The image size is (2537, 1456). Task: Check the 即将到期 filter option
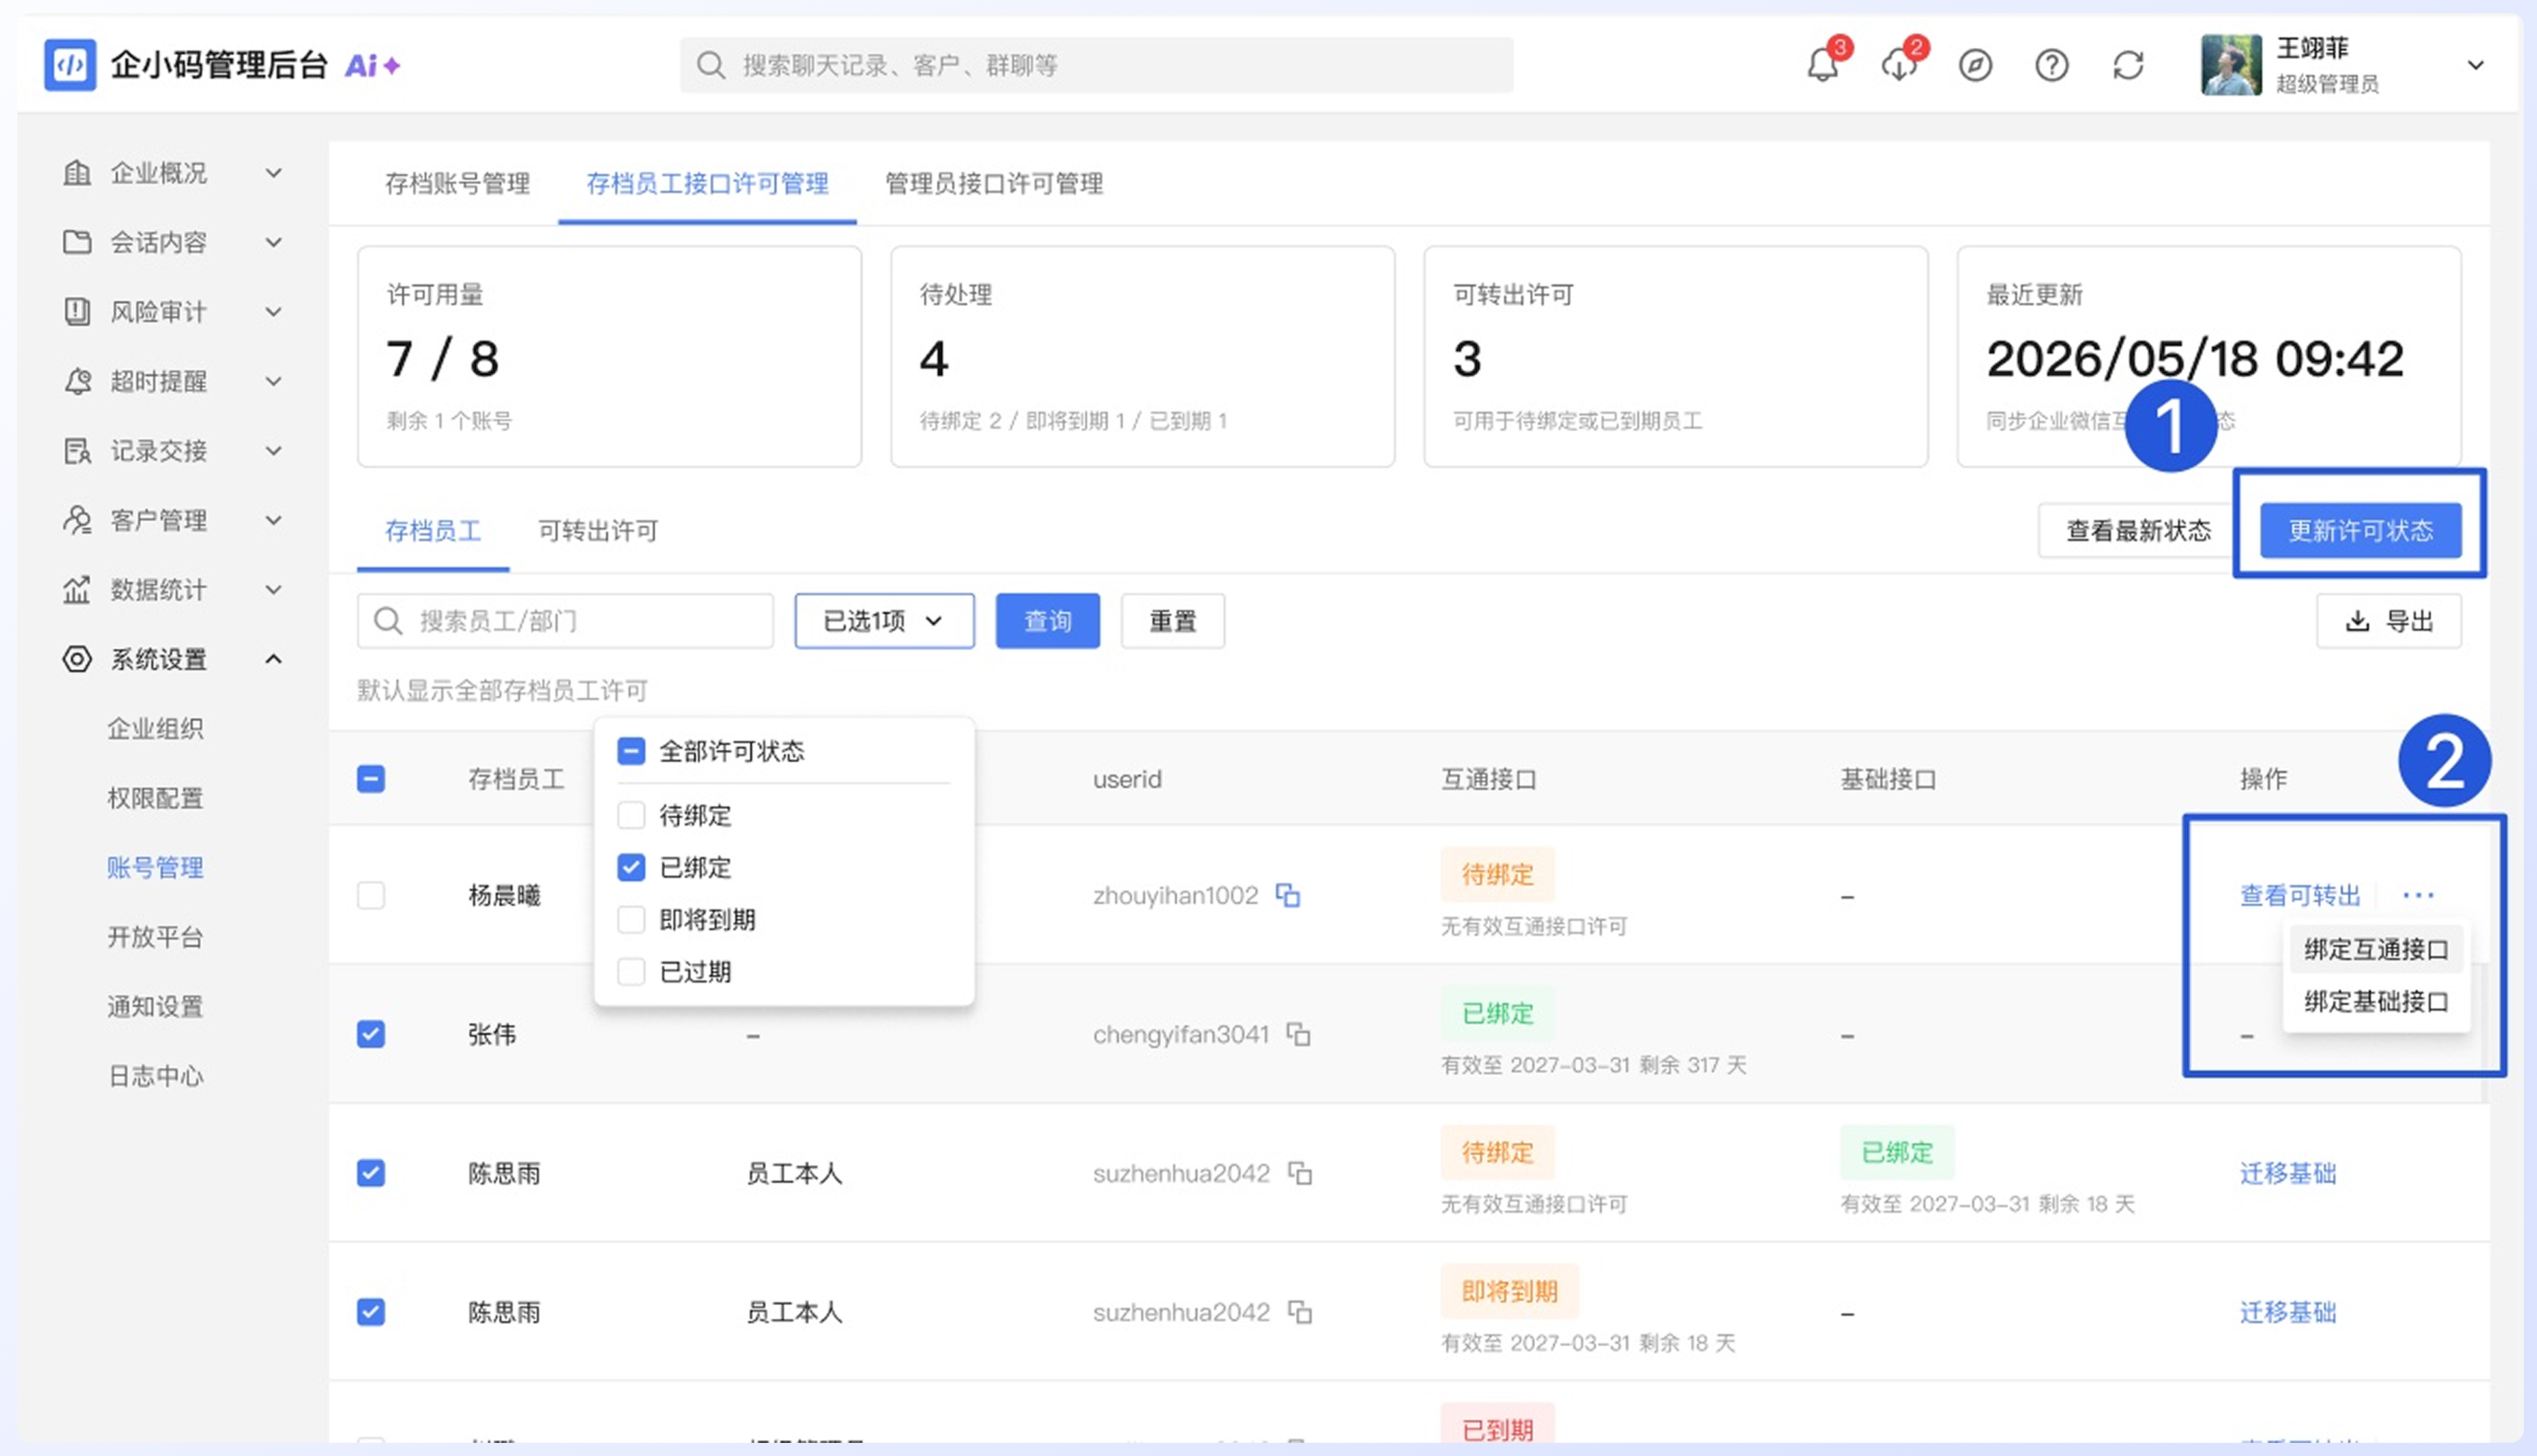[631, 920]
